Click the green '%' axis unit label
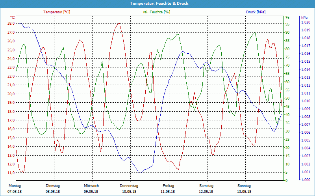The width and height of the screenshot is (315, 196). [287, 18]
